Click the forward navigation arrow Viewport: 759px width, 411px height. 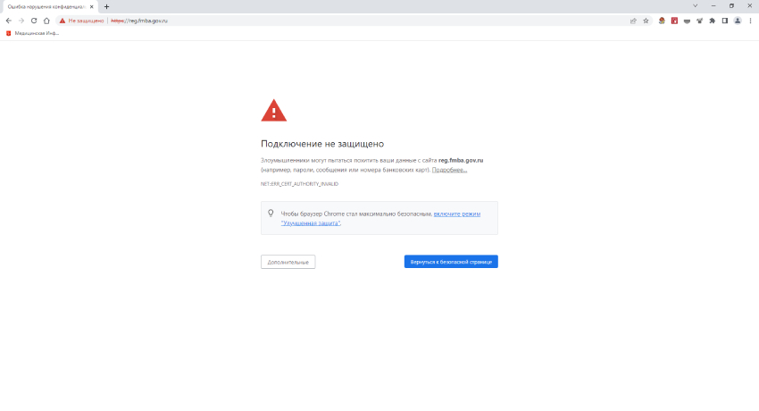21,21
